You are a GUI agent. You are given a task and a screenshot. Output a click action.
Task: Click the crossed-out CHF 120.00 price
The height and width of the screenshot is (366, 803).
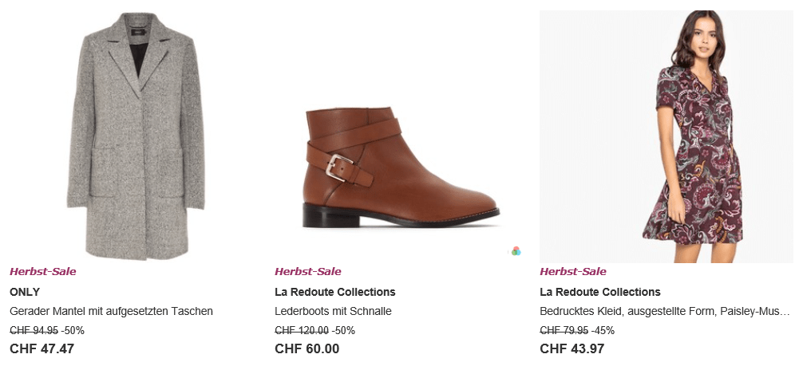[x=301, y=330]
